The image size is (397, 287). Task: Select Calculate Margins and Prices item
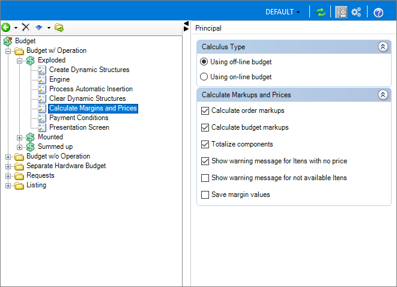[x=93, y=108]
